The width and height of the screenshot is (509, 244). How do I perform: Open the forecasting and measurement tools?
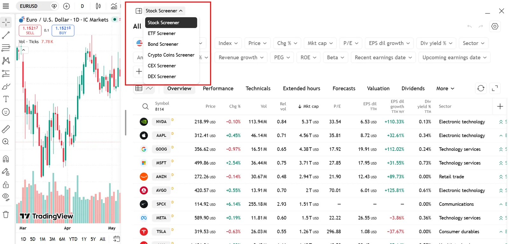(x=6, y=73)
